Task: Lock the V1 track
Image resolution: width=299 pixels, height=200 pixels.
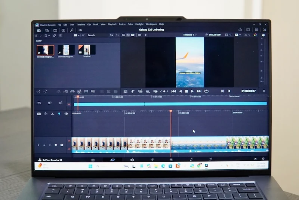Action: (44, 145)
